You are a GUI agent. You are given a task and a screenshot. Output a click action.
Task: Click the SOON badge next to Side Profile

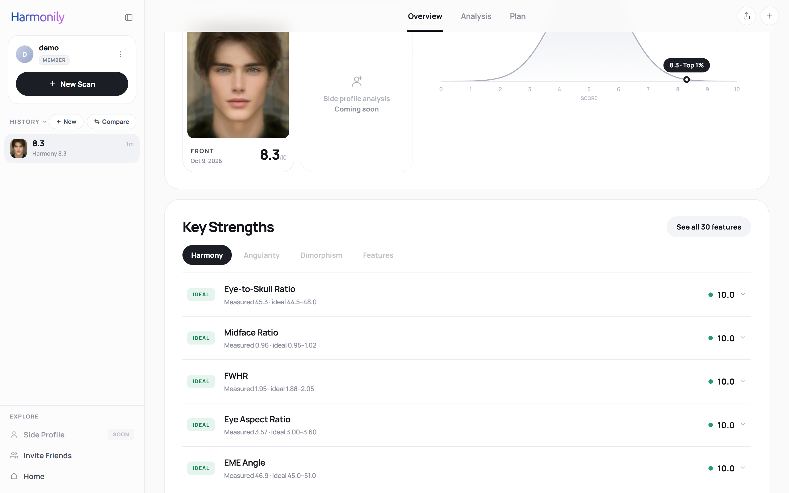tap(121, 434)
